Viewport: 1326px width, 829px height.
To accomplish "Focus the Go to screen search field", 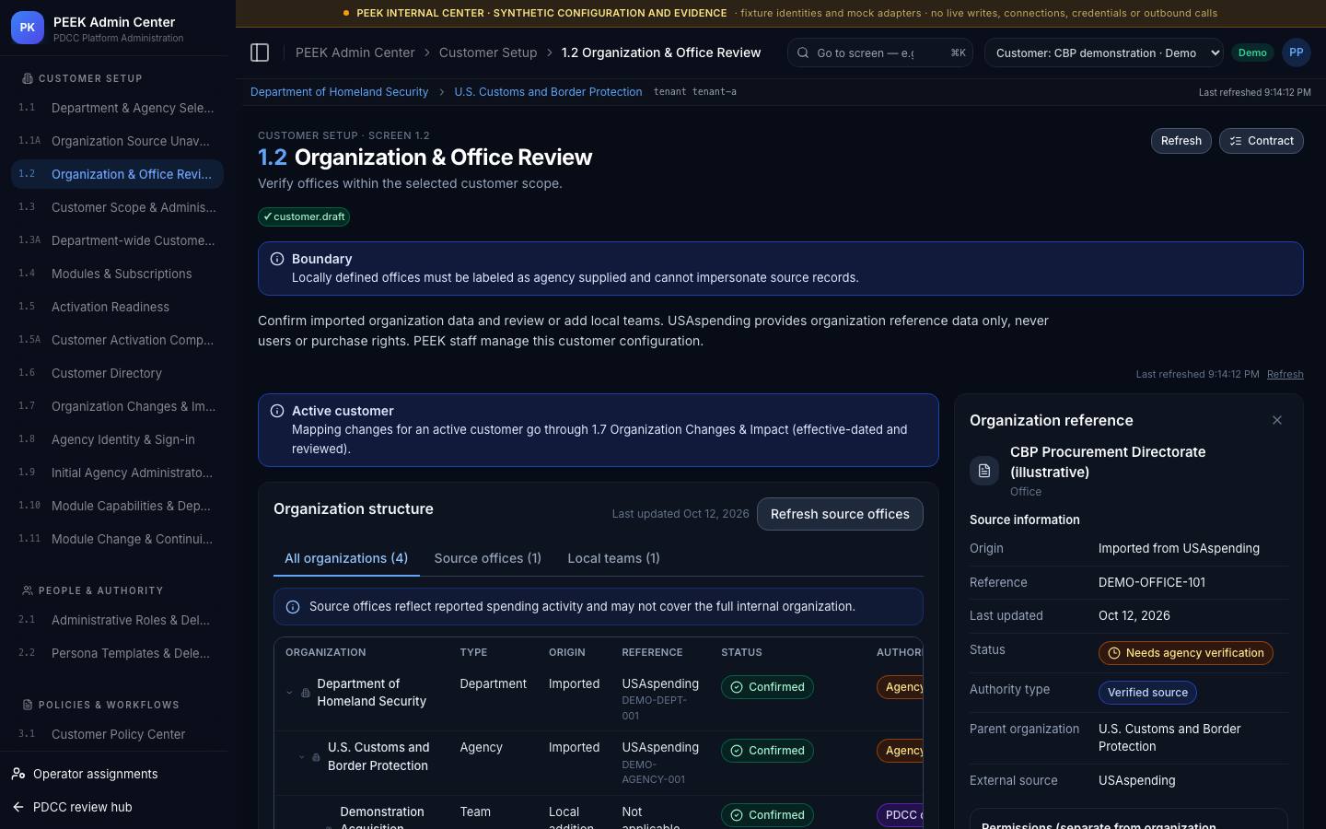I will point(881,53).
